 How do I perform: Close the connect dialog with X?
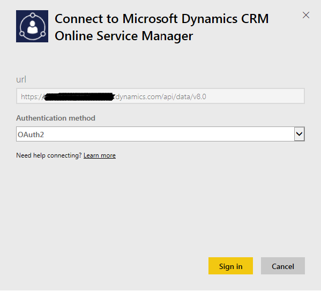coord(306,15)
